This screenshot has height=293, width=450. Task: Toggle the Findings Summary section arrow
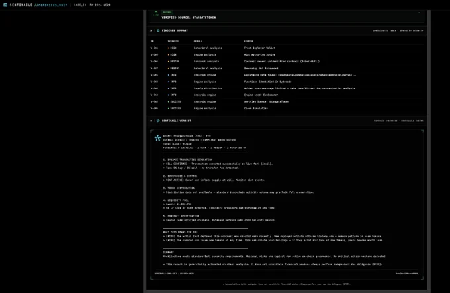pos(151,30)
